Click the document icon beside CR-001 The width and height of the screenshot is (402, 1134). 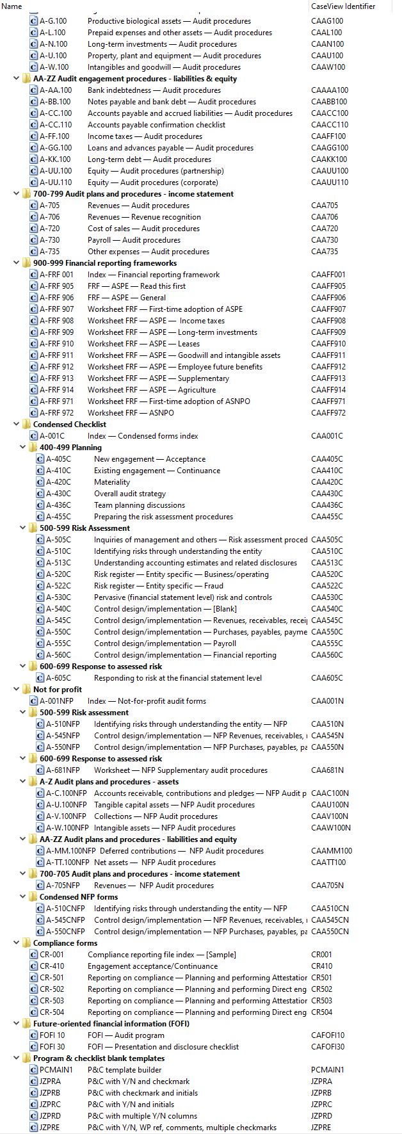click(33, 955)
